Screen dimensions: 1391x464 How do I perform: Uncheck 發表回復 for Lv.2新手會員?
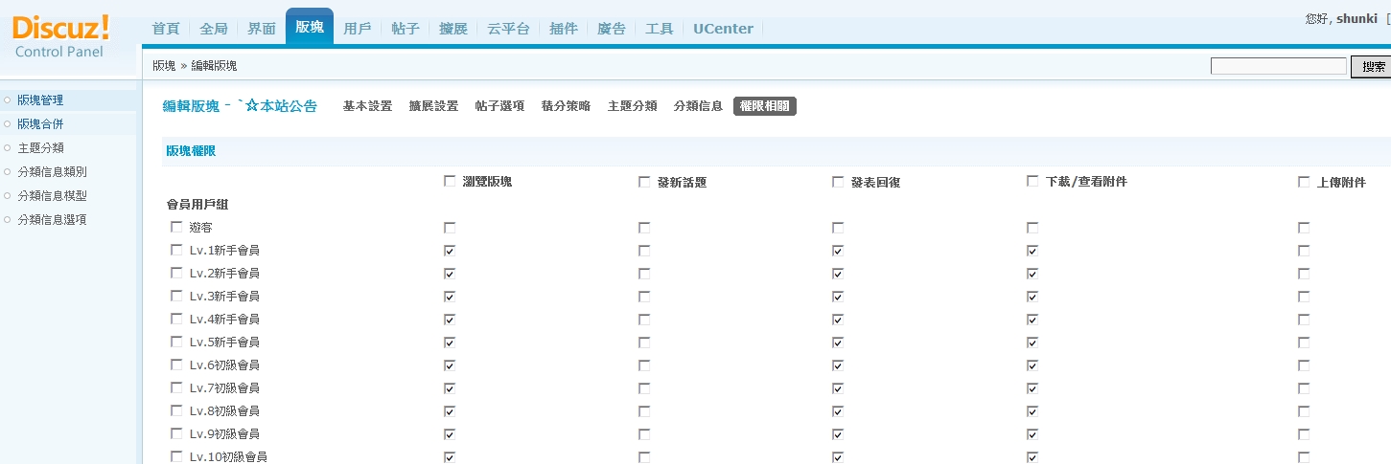[838, 274]
